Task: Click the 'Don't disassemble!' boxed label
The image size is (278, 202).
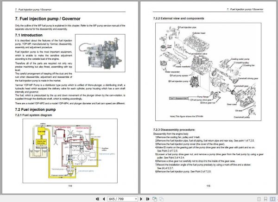Action: (x=178, y=98)
